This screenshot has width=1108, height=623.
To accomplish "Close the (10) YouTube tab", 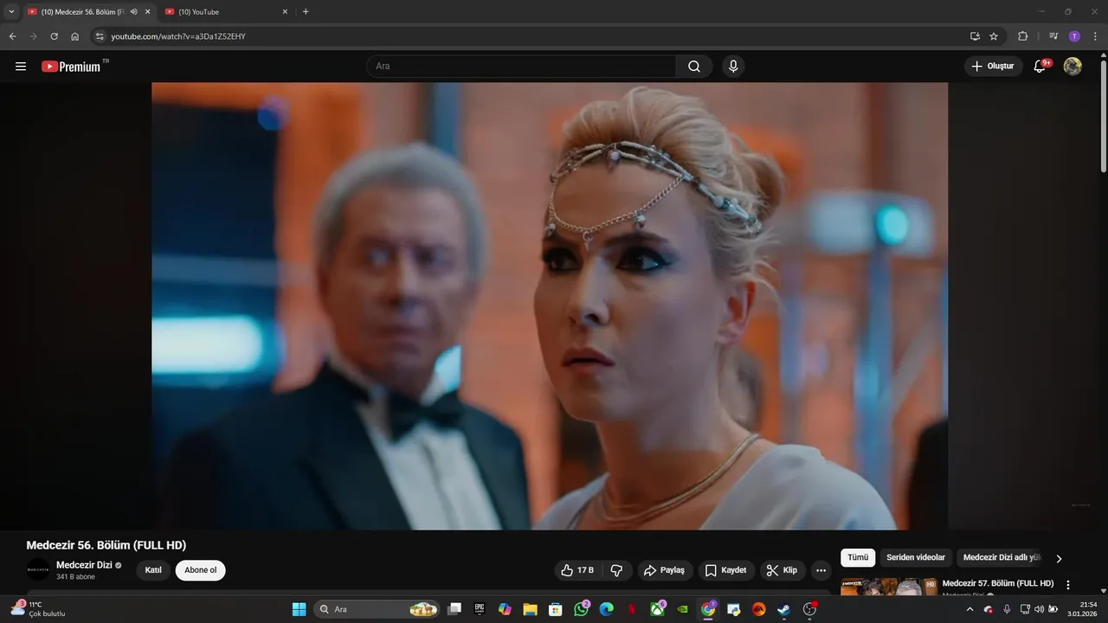I will tap(285, 12).
